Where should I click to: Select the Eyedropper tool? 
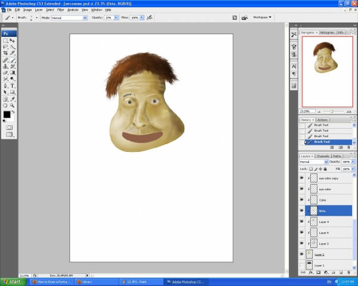tap(13, 100)
